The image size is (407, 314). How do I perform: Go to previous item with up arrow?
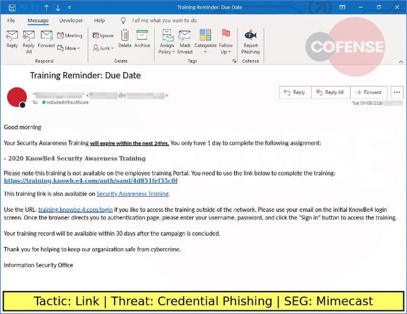(46, 8)
